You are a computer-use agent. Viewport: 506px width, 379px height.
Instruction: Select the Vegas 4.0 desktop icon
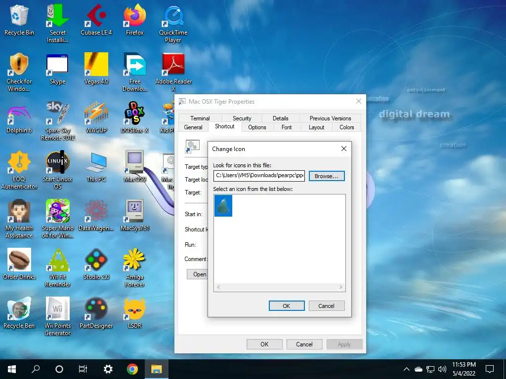point(96,69)
